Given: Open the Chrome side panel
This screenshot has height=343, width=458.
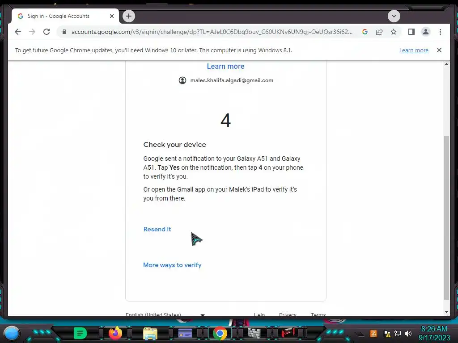Looking at the screenshot, I should click(411, 32).
